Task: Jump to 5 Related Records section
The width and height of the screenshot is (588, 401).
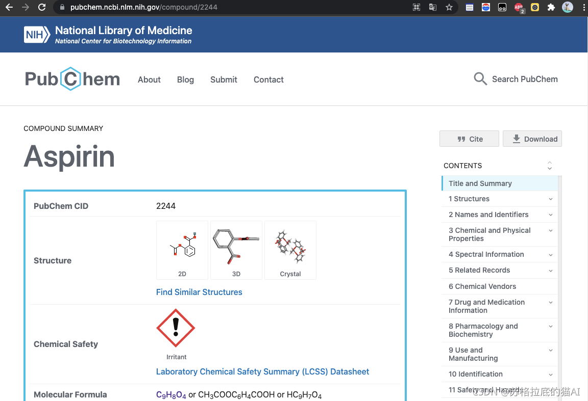Action: pyautogui.click(x=479, y=270)
